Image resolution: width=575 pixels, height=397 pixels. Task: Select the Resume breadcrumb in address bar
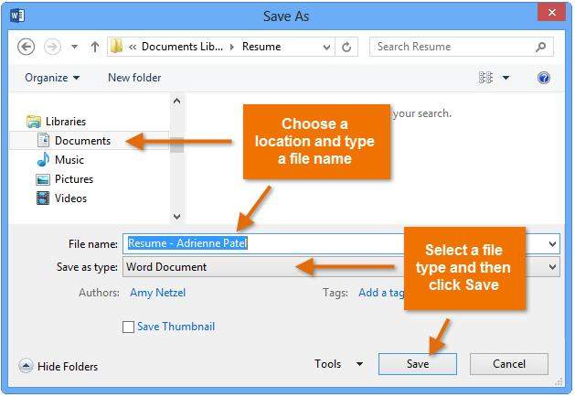[261, 47]
